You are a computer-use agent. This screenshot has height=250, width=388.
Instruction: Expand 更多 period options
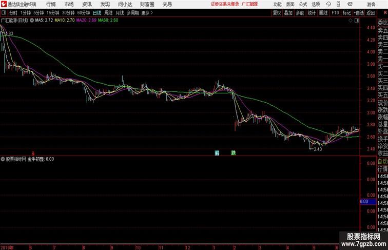[x=147, y=13]
